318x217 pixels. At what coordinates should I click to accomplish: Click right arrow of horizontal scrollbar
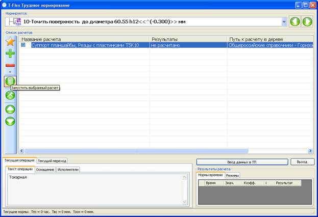(310, 151)
